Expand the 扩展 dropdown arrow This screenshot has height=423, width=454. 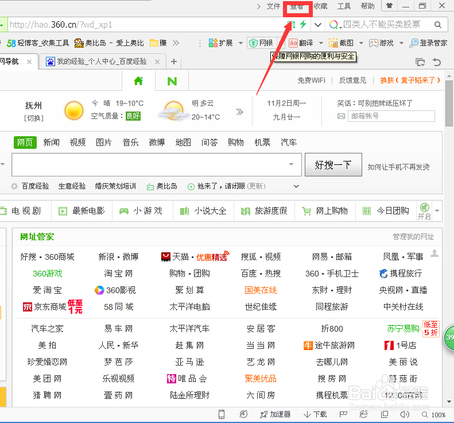(x=240, y=43)
